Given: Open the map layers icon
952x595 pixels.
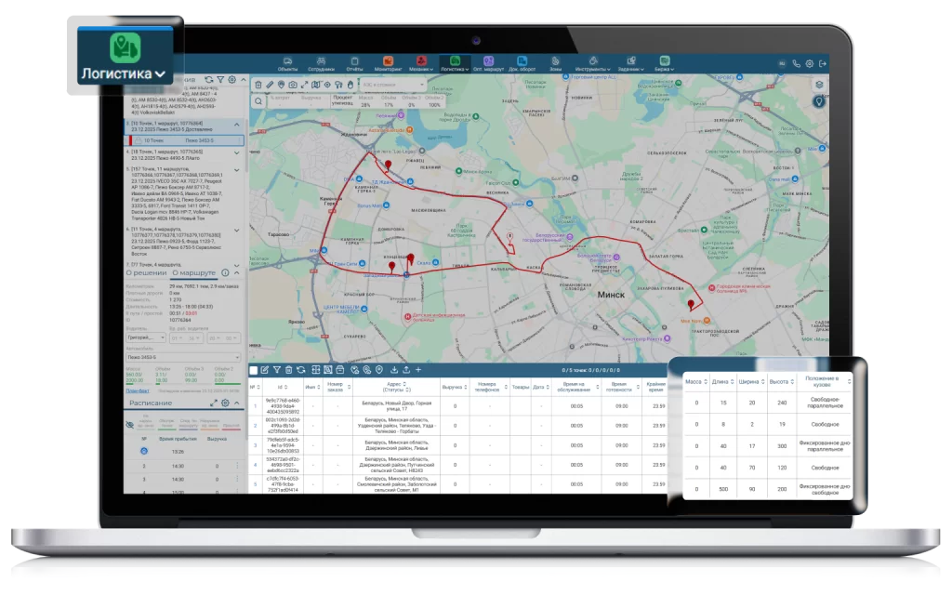Looking at the screenshot, I should pos(818,85).
